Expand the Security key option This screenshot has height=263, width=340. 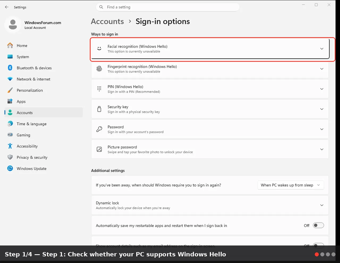[210, 109]
